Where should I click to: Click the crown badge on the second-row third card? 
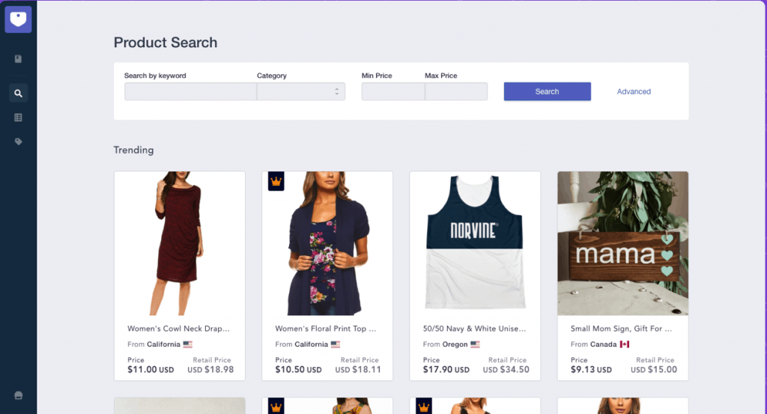(424, 407)
